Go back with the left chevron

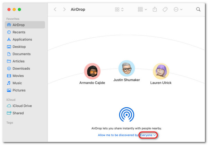pyautogui.click(x=55, y=9)
